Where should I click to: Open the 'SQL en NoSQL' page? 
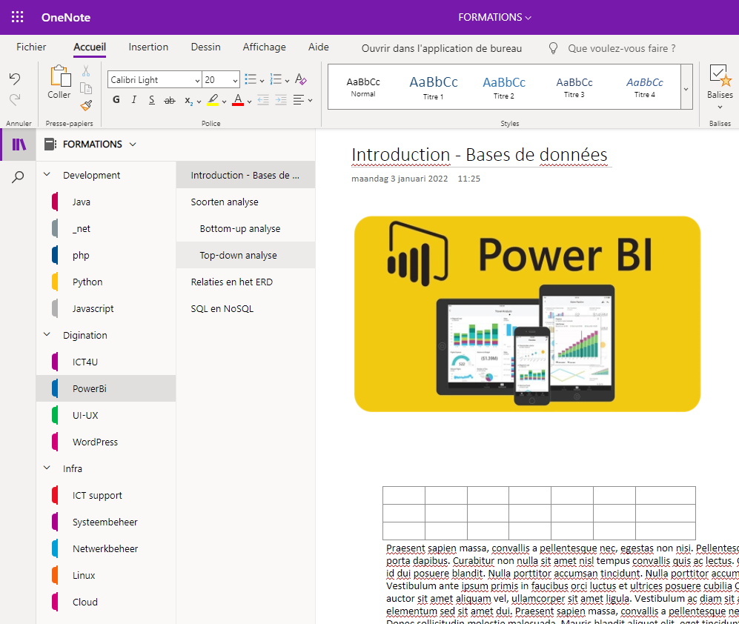pyautogui.click(x=245, y=308)
